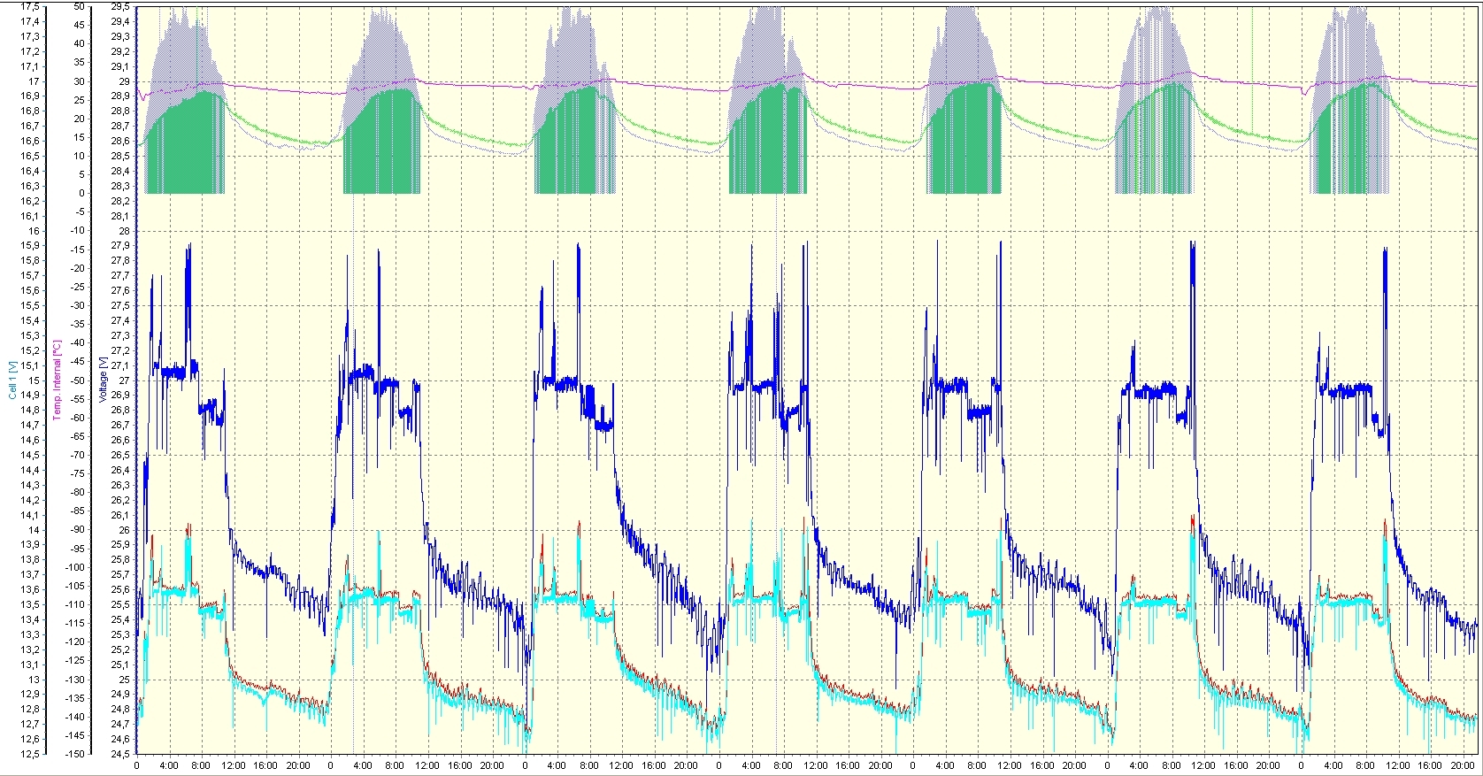The width and height of the screenshot is (1483, 776).
Task: Click the 16,5 tick label on the Cell 1 axis
Action: [30, 156]
